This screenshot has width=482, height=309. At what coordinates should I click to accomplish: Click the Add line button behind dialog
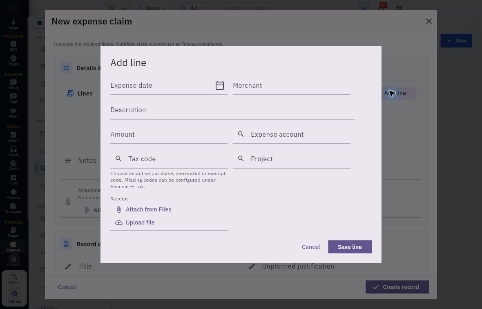point(399,93)
